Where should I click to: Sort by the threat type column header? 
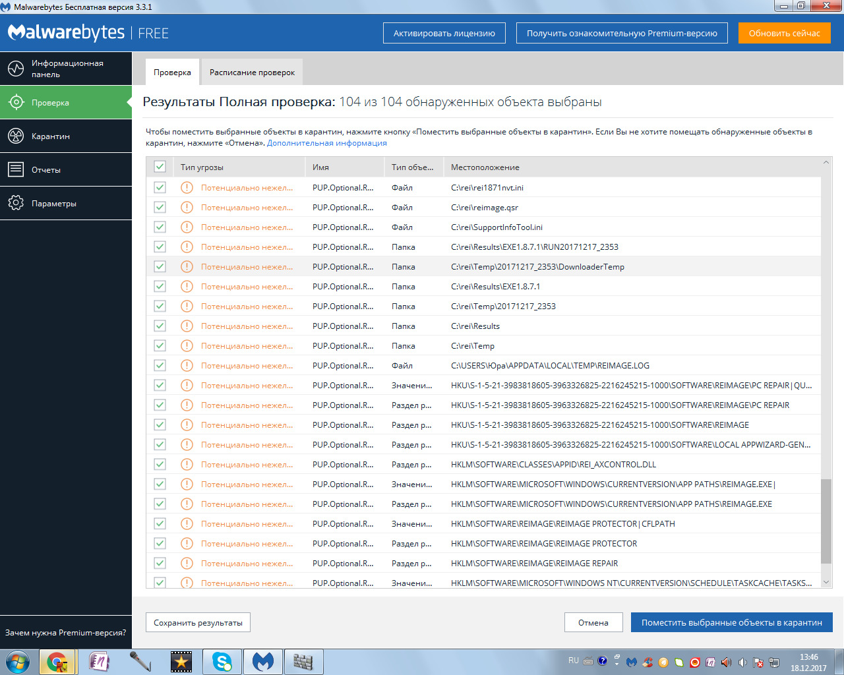202,167
